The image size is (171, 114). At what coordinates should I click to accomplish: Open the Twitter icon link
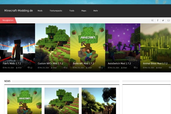163,21
